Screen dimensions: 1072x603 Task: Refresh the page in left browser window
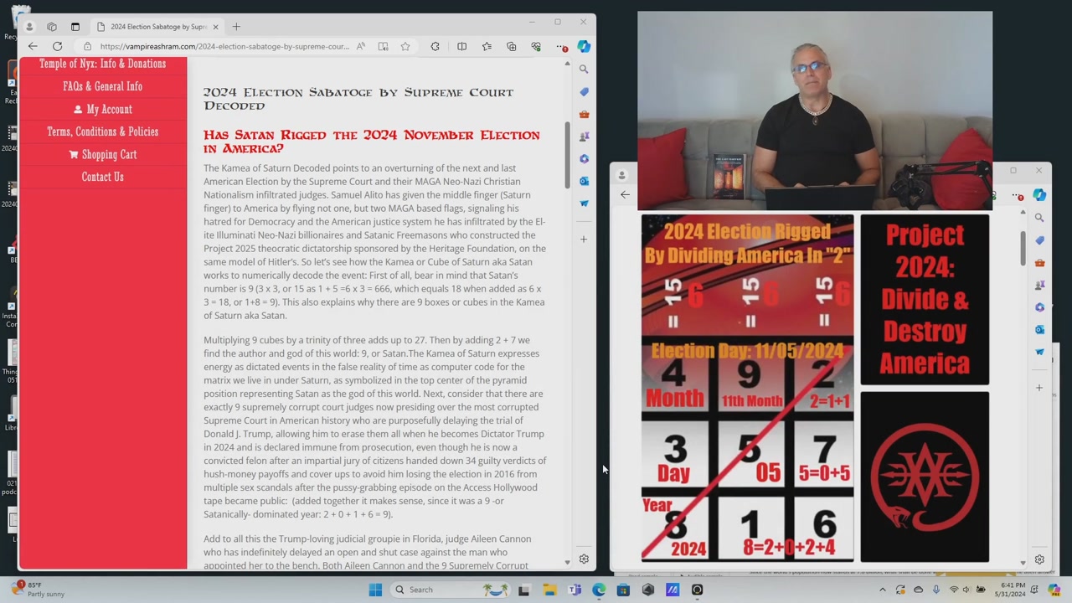[x=57, y=47]
